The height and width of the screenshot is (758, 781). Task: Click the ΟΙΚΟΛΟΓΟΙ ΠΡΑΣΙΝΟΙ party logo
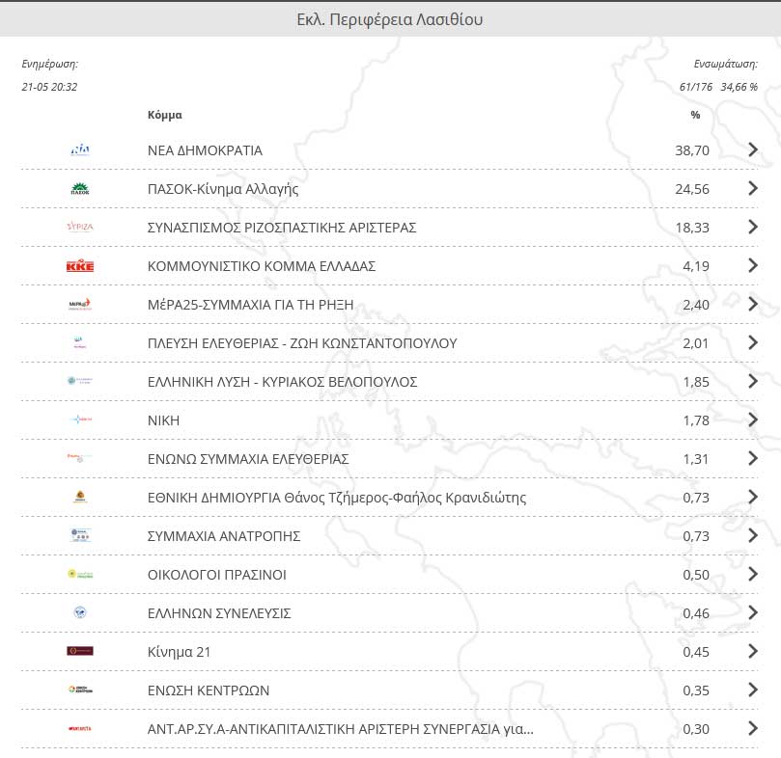[80, 574]
